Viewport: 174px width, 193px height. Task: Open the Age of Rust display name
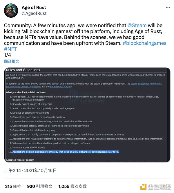pyautogui.click(x=34, y=8)
